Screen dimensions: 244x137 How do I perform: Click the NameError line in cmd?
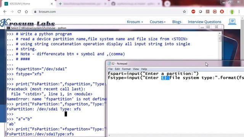point(56,99)
